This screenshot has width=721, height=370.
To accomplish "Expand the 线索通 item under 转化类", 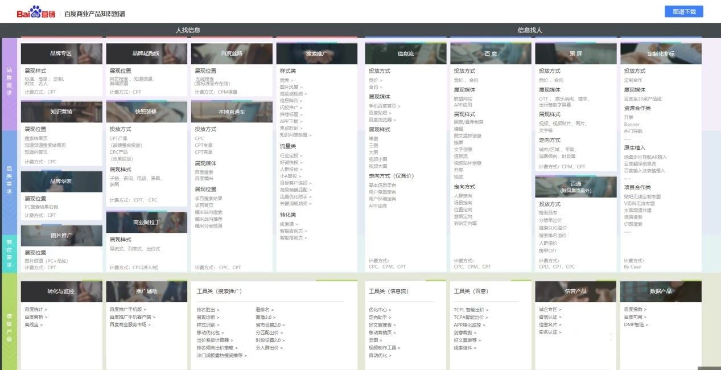I will 289,224.
